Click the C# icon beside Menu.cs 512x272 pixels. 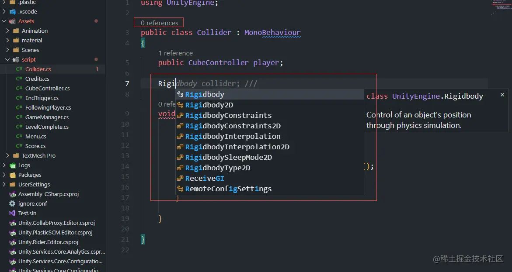tap(19, 136)
